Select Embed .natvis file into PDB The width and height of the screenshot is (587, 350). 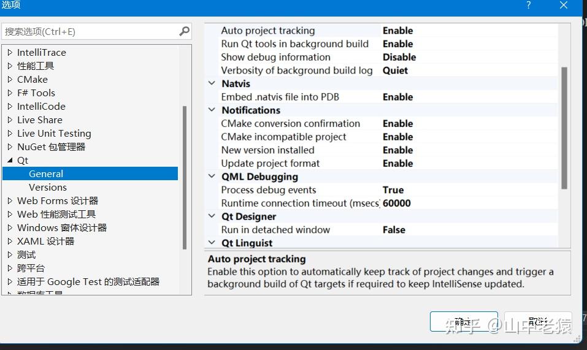tap(387, 97)
